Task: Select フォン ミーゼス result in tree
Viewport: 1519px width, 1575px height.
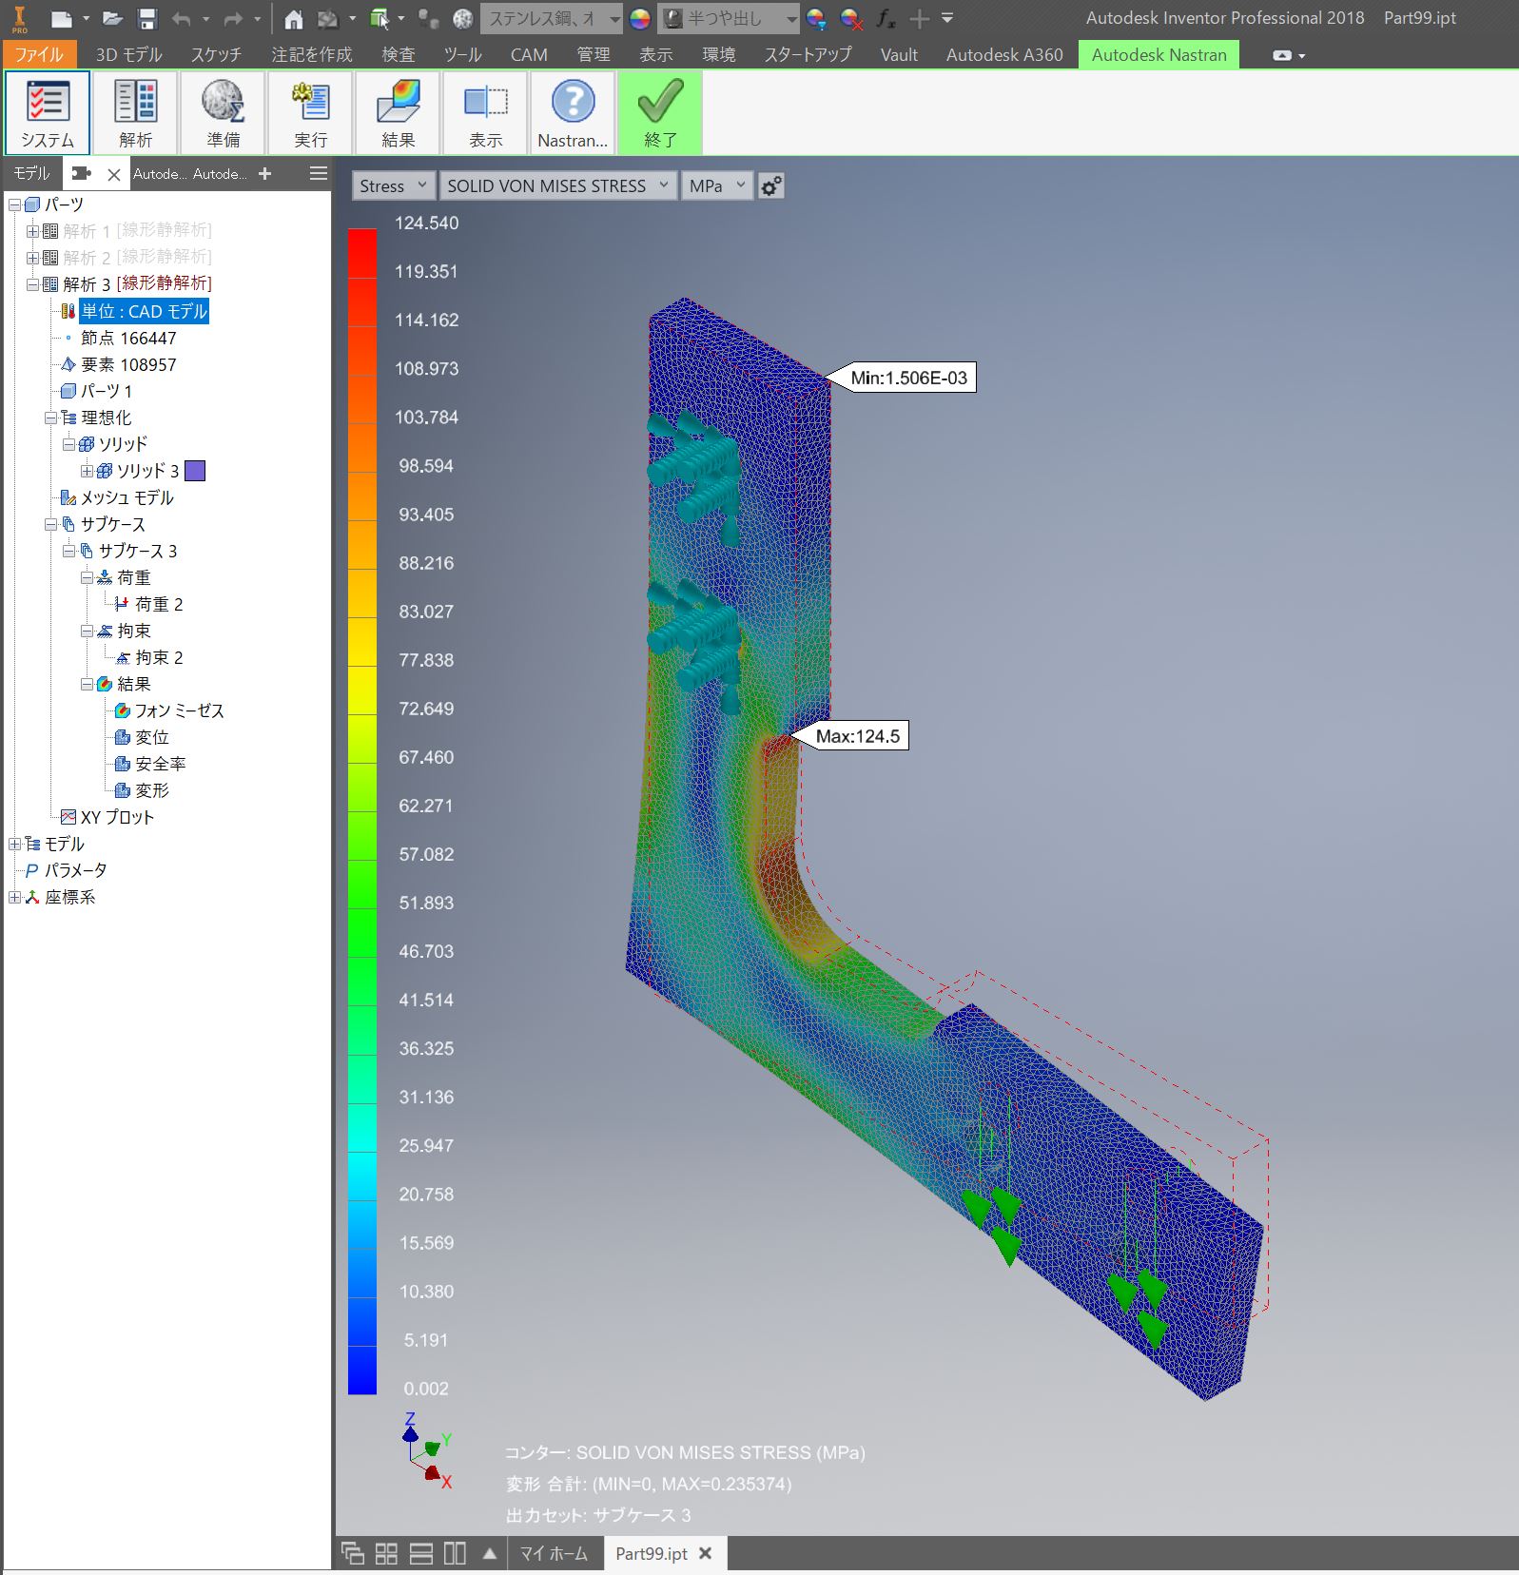Action: tap(179, 710)
